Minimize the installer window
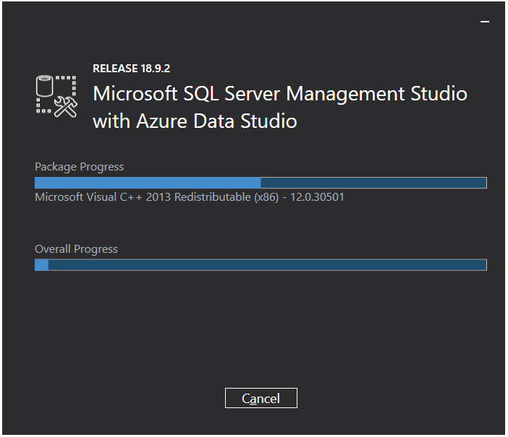Image resolution: width=508 pixels, height=437 pixels. (485, 22)
